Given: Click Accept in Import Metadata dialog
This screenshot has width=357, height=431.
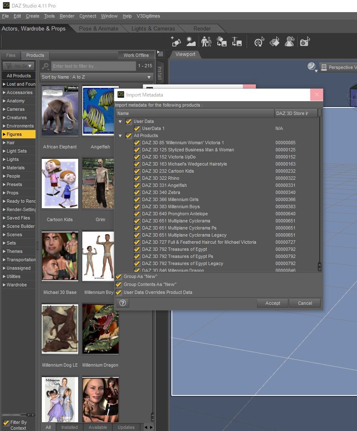Looking at the screenshot, I should pos(273,303).
